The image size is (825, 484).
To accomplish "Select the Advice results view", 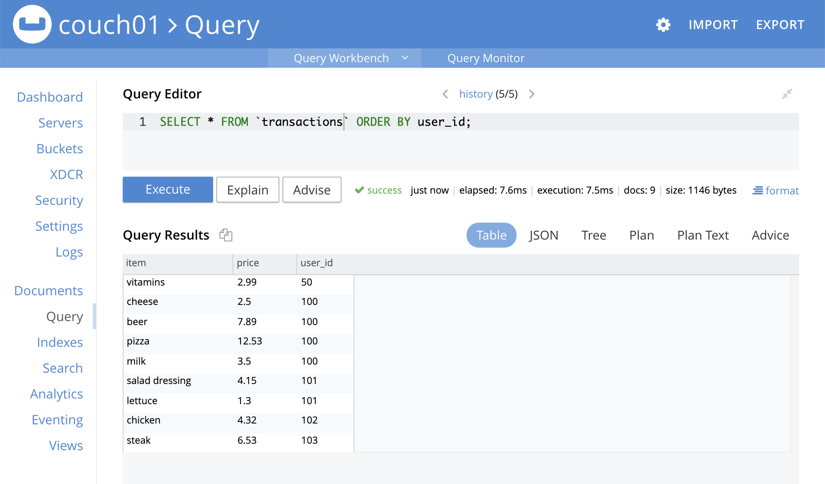I will [771, 235].
